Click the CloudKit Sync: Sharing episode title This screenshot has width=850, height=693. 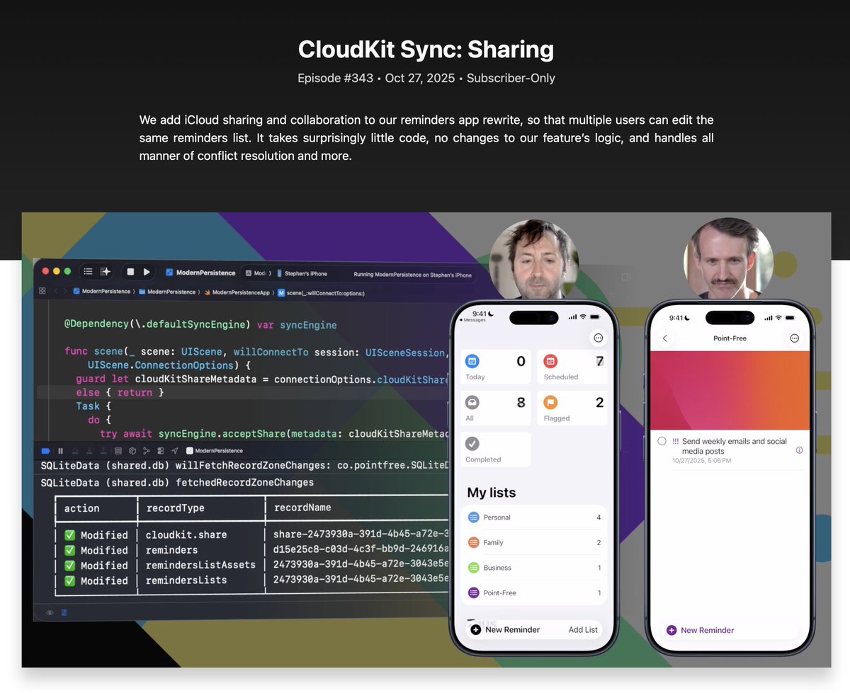point(426,50)
